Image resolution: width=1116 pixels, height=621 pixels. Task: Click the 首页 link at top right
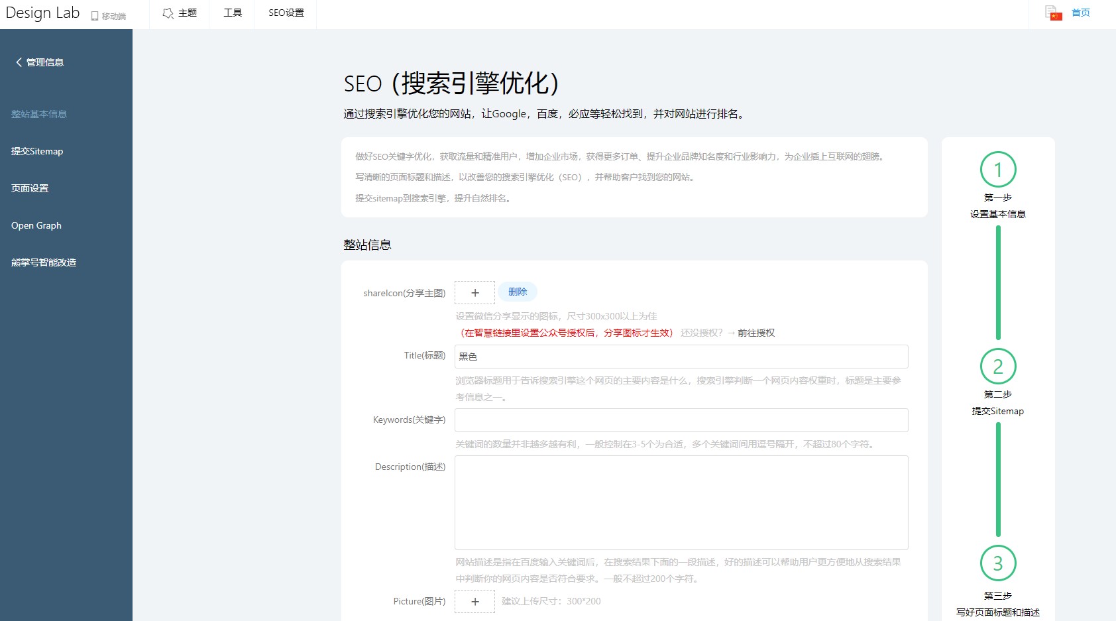[1081, 13]
